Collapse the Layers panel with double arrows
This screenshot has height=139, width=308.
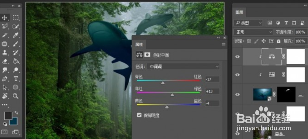(x=305, y=5)
